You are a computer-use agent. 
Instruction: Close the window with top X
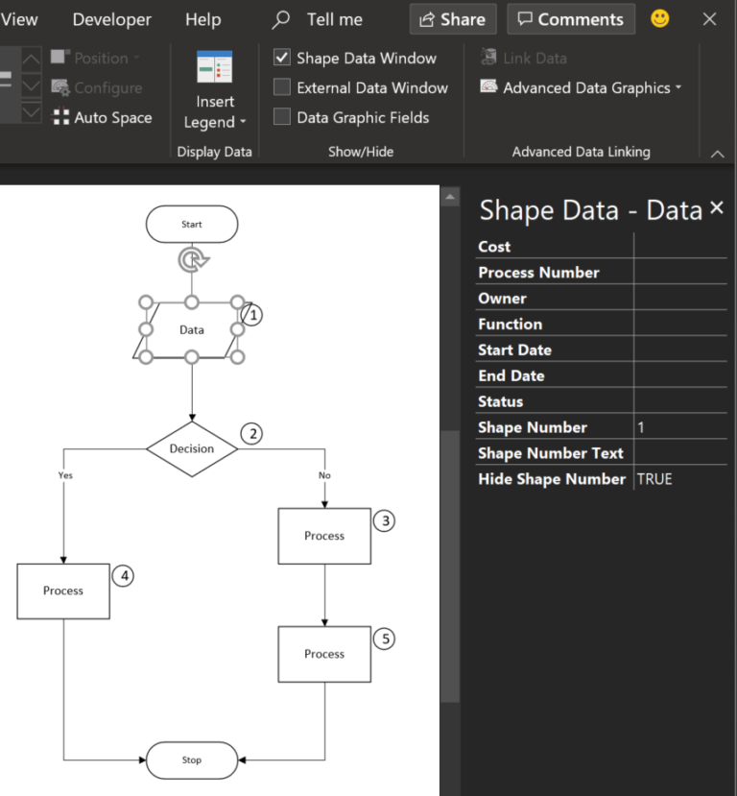pos(709,19)
